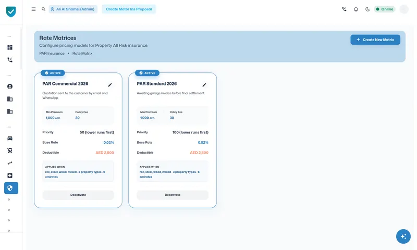Open the phone call icon in header
417x250 pixels.
tap(344, 9)
